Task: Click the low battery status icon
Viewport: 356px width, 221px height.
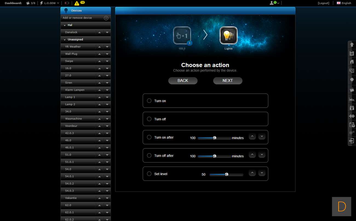Action: tap(67, 3)
